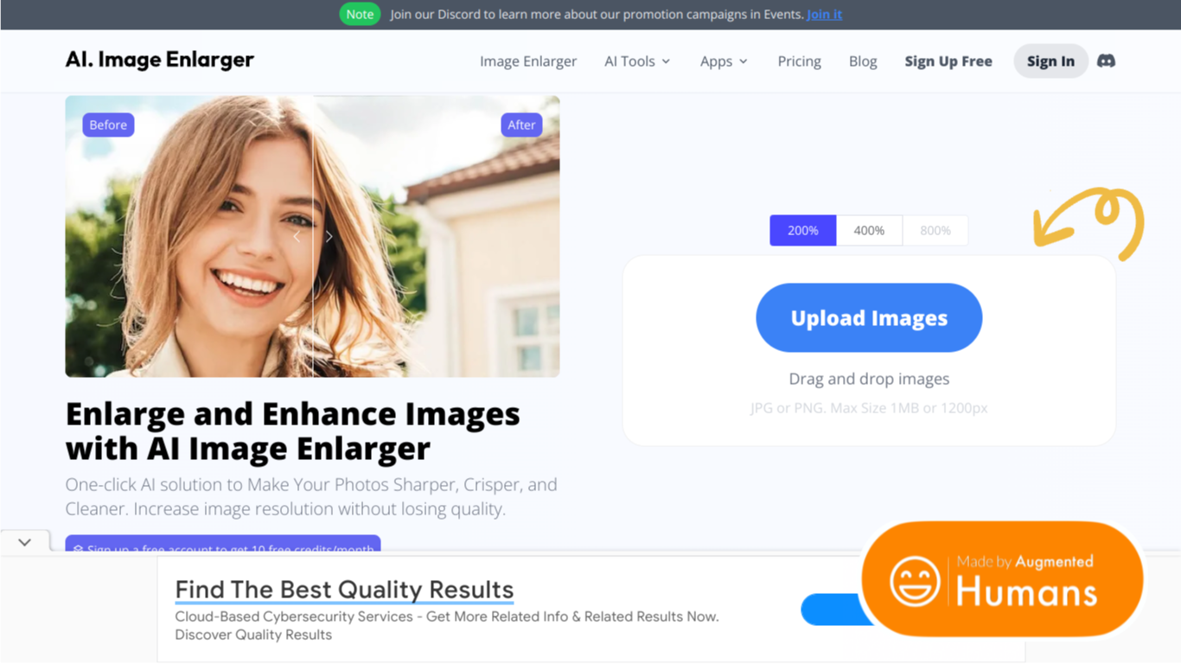Expand the AI Tools dropdown menu

coord(637,61)
